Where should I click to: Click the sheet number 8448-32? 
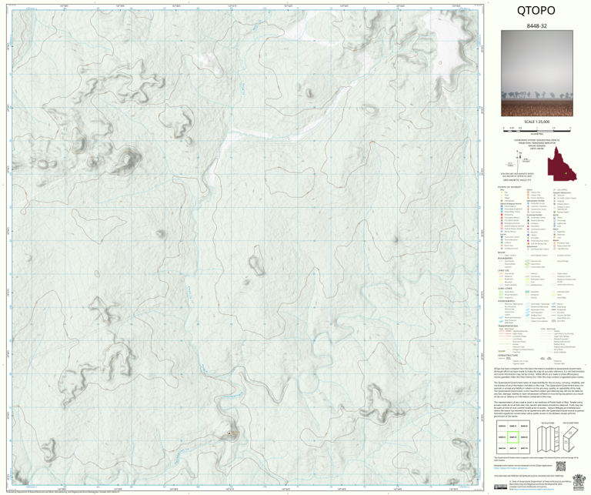(x=536, y=26)
